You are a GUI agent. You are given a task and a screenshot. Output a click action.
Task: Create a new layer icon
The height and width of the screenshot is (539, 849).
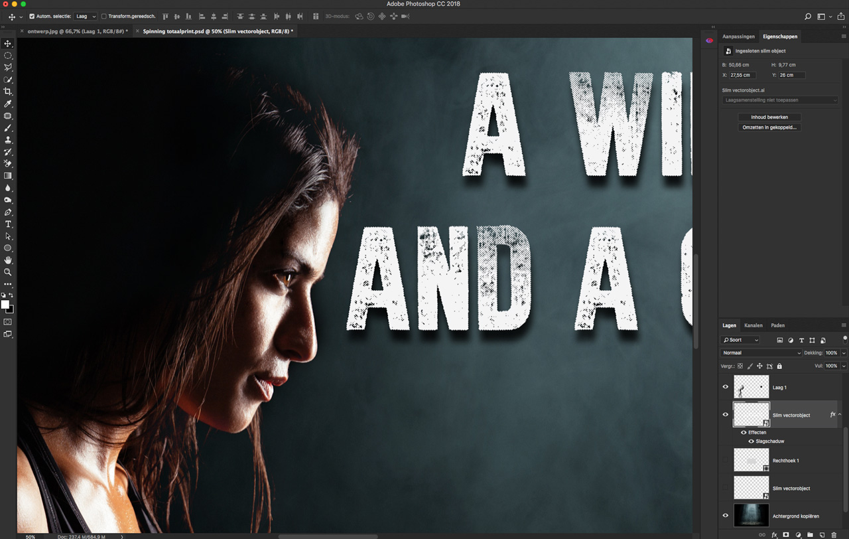(x=822, y=534)
